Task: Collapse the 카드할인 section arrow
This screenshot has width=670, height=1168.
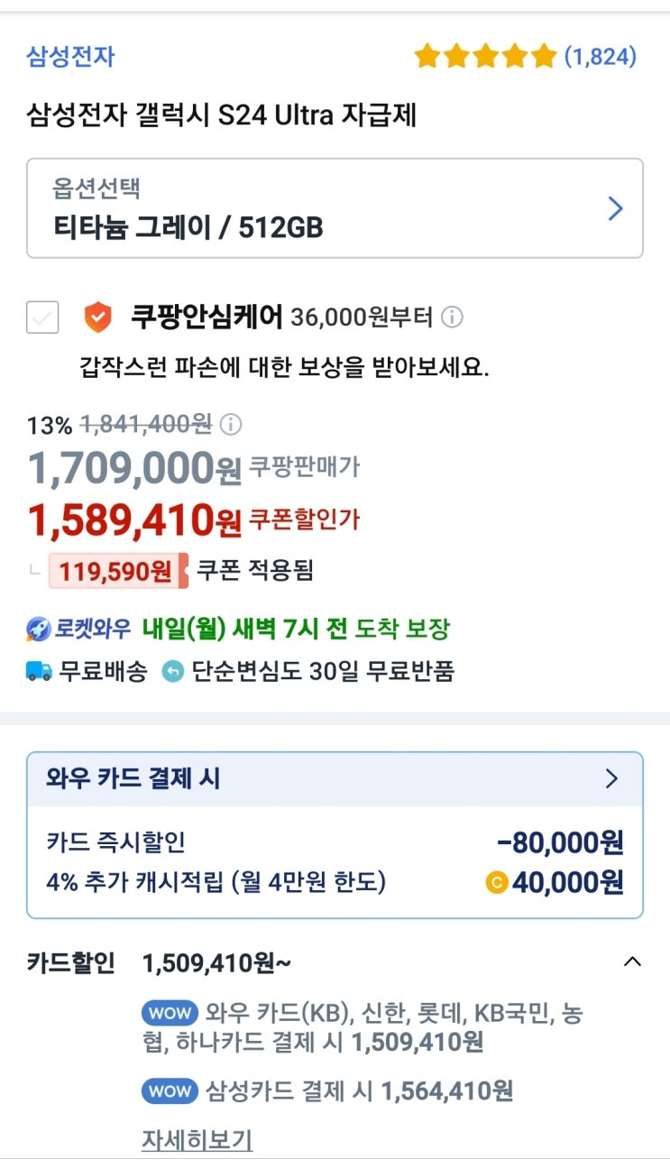Action: 632,962
